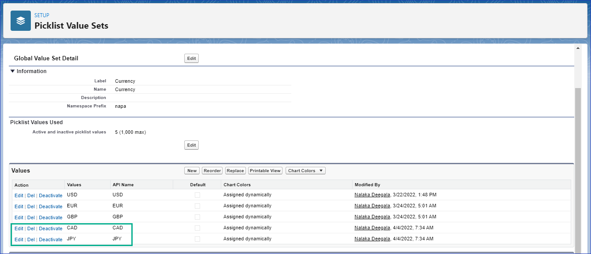591x254 pixels.
Task: Toggle the Default checkbox for EUR
Action: [197, 206]
